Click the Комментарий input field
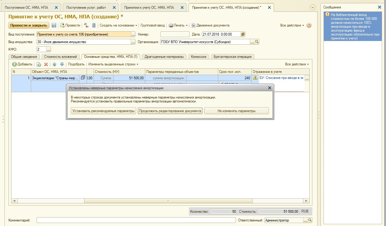This screenshot has width=386, height=226. (136, 220)
